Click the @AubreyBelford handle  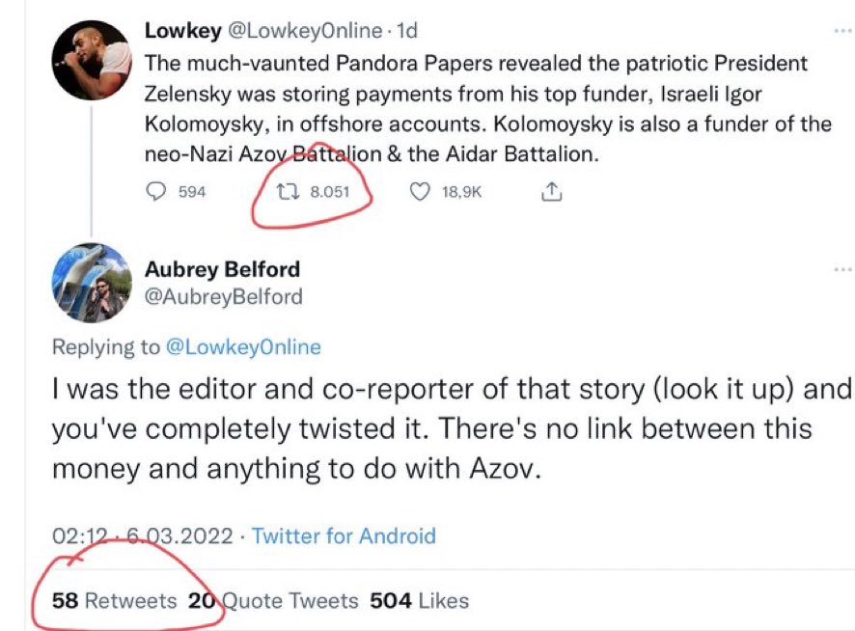[223, 296]
